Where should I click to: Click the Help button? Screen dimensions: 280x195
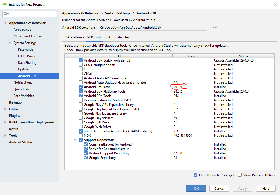click(x=266, y=188)
